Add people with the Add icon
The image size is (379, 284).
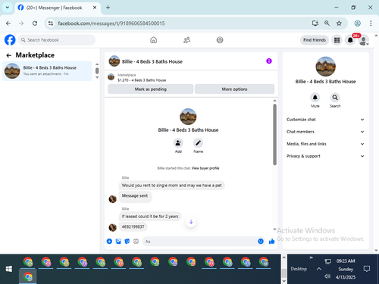click(178, 143)
